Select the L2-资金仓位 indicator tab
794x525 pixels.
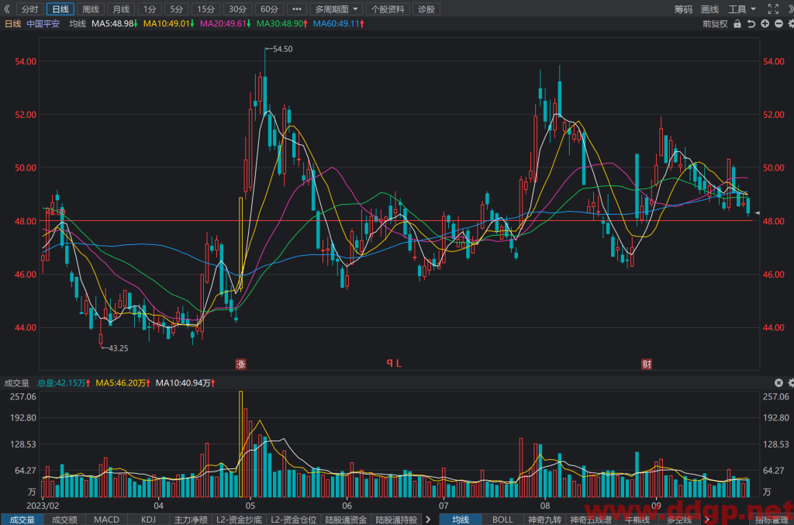click(x=294, y=520)
